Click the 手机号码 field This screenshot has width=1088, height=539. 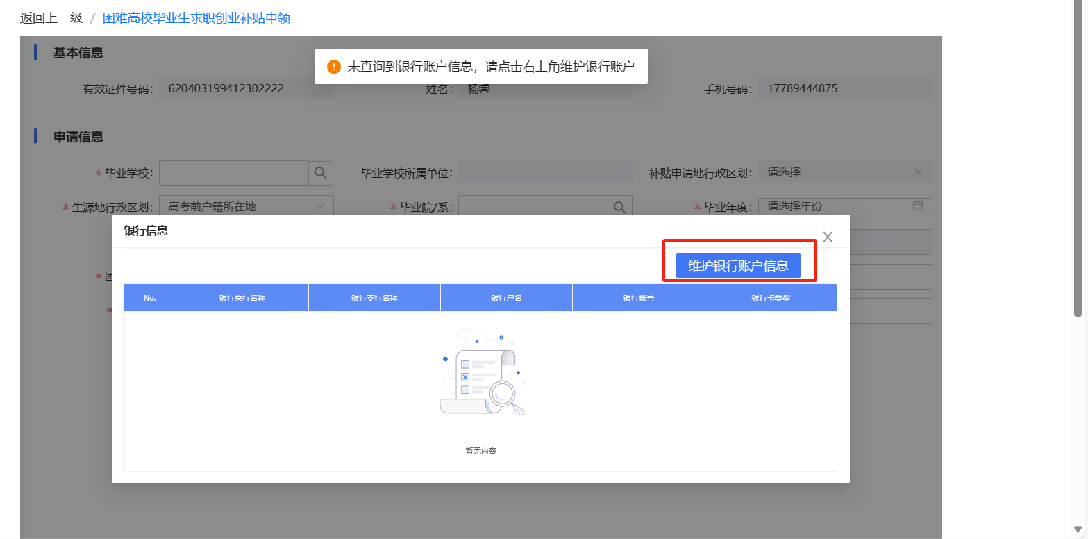pyautogui.click(x=844, y=89)
